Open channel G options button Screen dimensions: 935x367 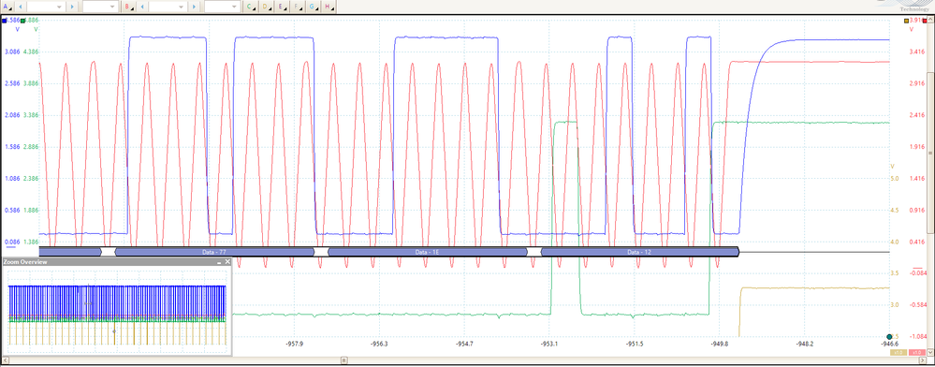click(313, 7)
